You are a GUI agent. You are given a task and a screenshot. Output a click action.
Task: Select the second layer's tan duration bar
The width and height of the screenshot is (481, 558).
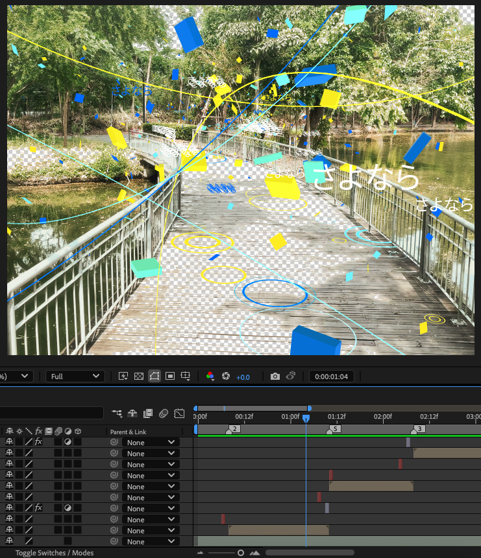tap(447, 453)
